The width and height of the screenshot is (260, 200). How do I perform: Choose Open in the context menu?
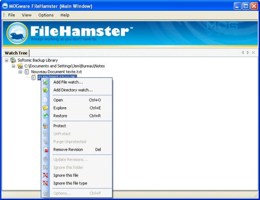[77, 100]
